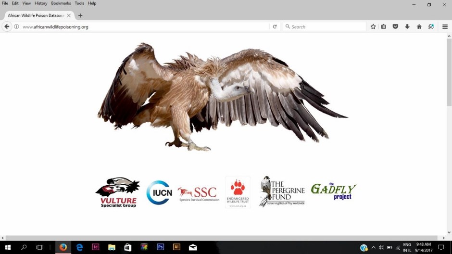Go to Firefox Home page icon
The height and width of the screenshot is (254, 452).
coord(419,27)
